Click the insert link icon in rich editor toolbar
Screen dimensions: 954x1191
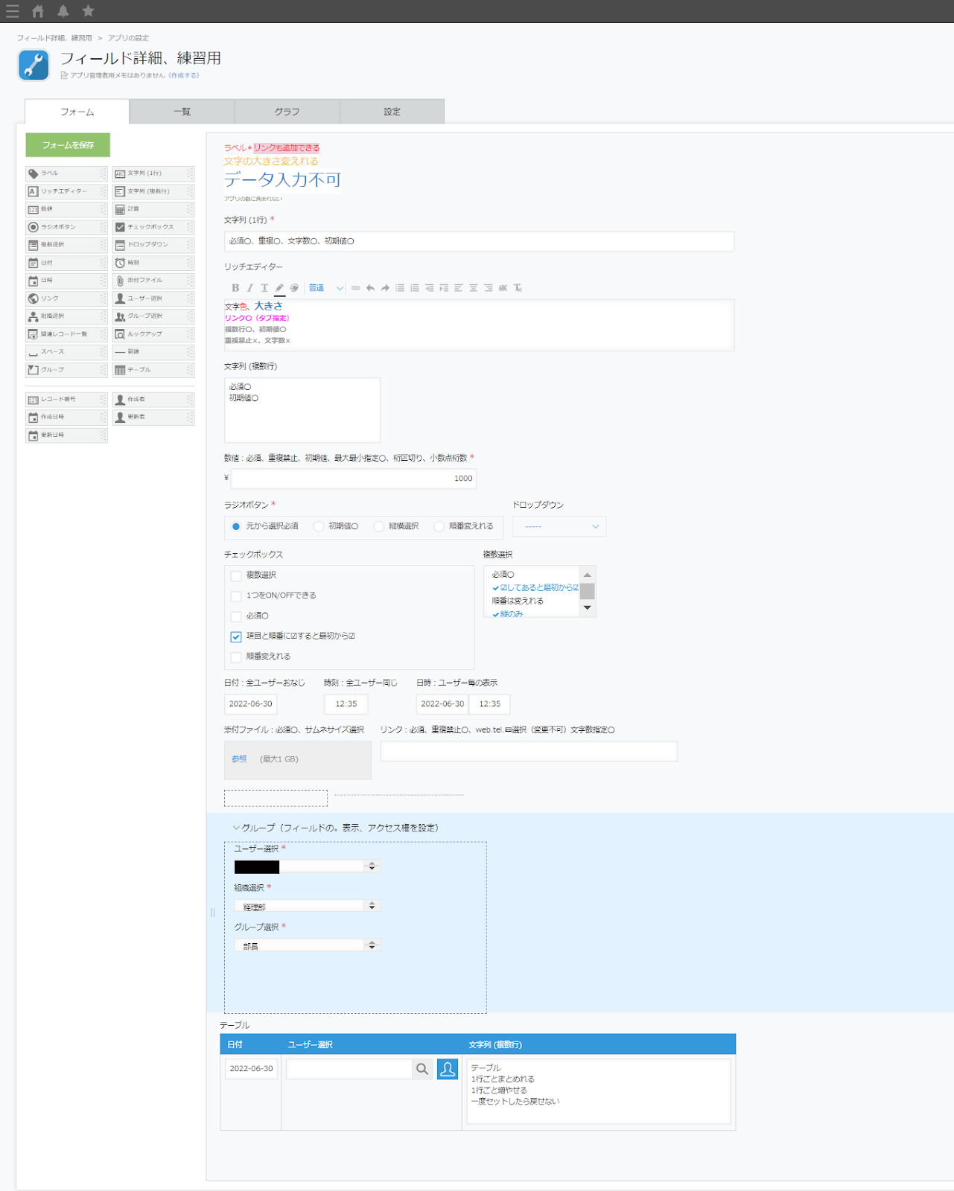[x=355, y=288]
